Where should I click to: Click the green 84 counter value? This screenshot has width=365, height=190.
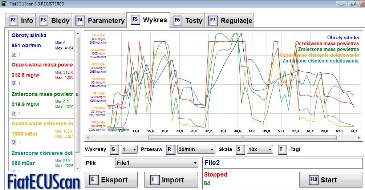(207, 183)
